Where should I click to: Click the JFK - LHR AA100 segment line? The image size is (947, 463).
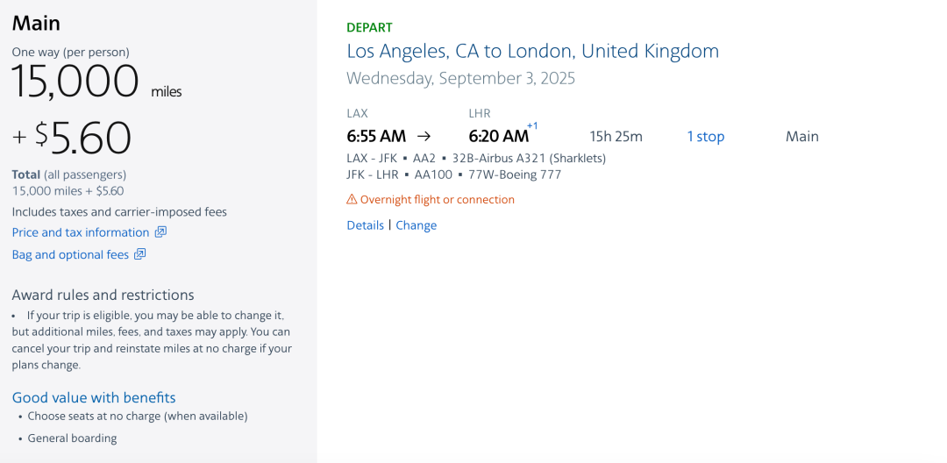453,175
